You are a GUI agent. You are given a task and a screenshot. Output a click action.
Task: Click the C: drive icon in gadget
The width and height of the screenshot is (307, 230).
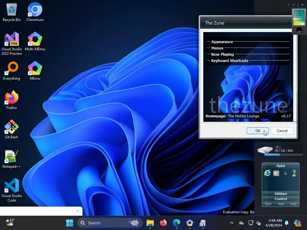(265, 150)
